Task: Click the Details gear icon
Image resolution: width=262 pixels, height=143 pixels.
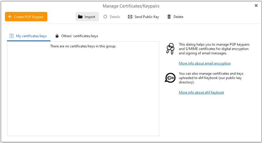Action: [x=105, y=17]
